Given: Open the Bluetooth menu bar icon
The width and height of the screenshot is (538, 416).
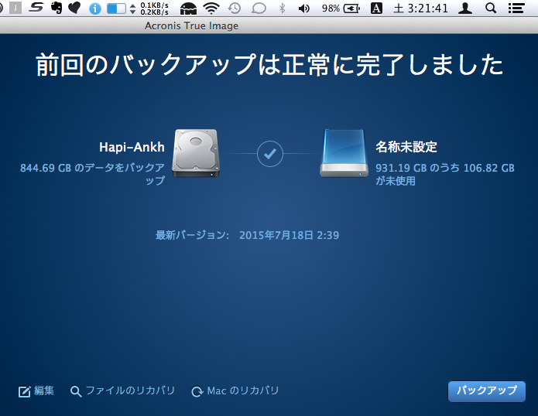Looking at the screenshot, I should (x=282, y=8).
